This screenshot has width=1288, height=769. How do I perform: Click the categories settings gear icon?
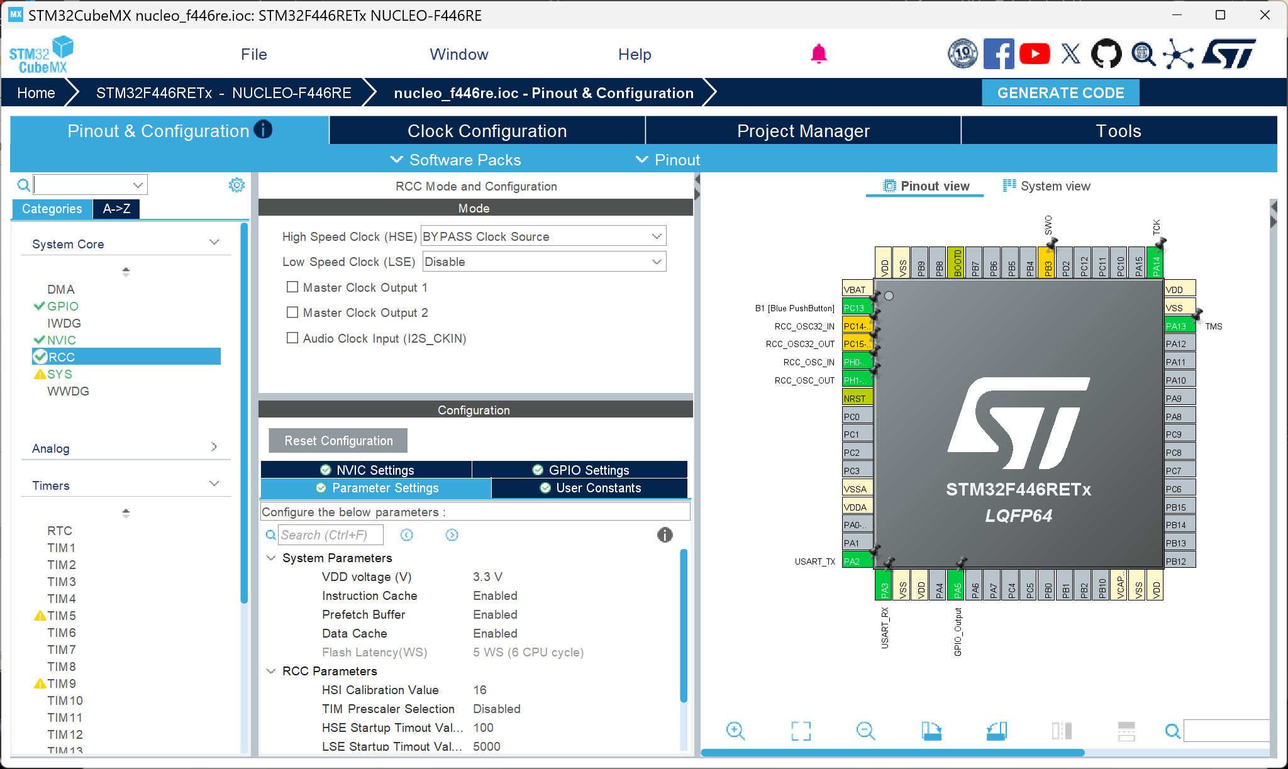236,185
